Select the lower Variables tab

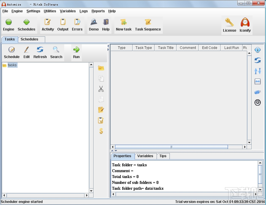point(145,156)
